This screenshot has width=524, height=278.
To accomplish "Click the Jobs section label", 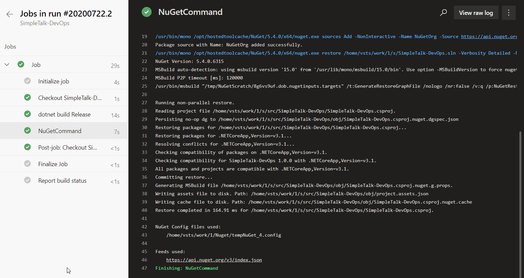I will pos(10,47).
